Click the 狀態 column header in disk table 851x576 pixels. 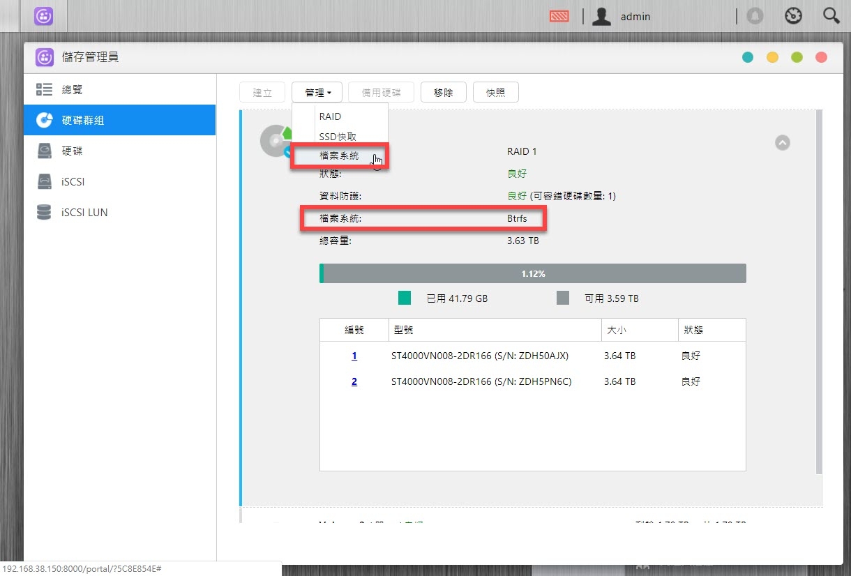tap(711, 330)
